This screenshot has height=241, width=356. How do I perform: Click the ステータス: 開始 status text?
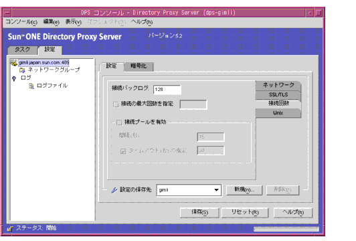point(36,228)
